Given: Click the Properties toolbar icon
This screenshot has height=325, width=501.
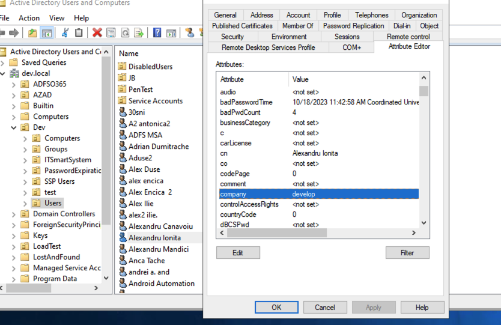Looking at the screenshot, I should click(x=111, y=32).
